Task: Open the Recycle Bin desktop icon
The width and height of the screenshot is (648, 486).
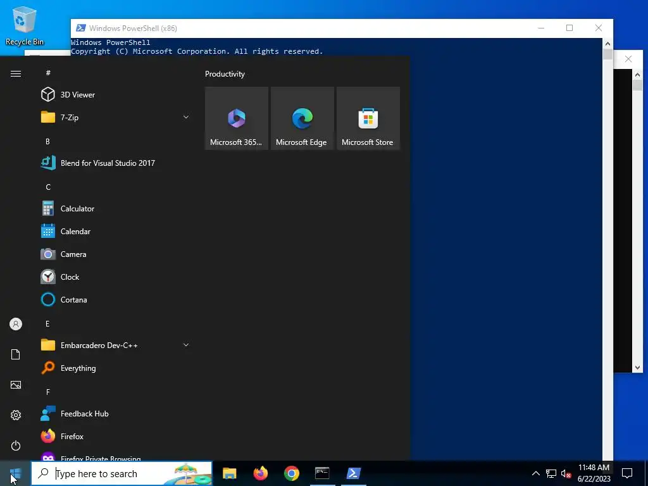Action: coord(24,25)
